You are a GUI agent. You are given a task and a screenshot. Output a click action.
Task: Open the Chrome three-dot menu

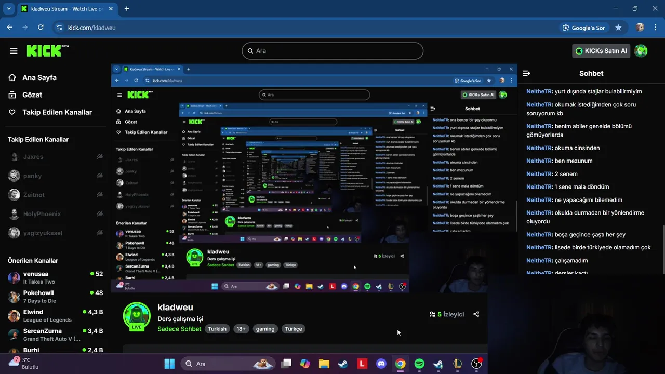tap(655, 28)
